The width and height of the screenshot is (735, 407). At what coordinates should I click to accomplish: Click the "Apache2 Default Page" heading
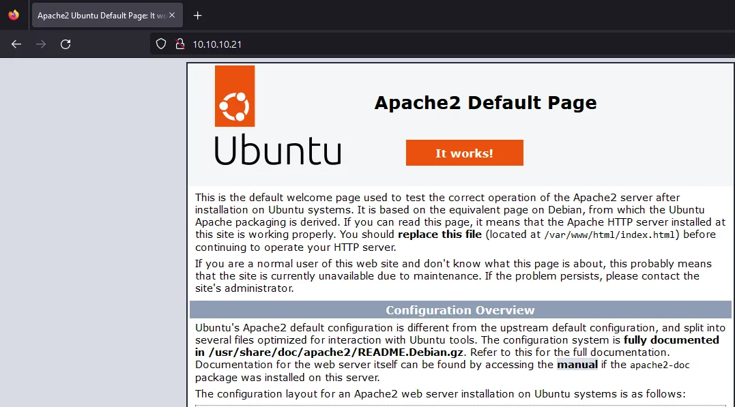pos(485,102)
